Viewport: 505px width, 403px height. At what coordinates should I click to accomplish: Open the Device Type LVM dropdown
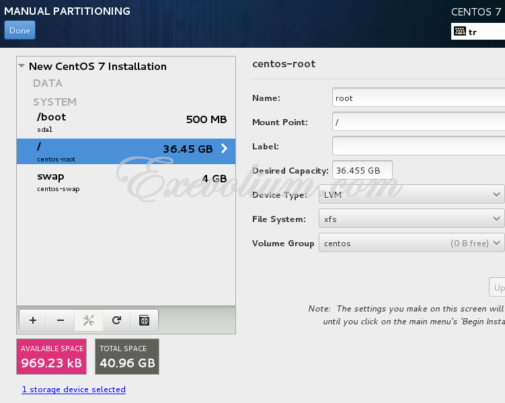412,194
